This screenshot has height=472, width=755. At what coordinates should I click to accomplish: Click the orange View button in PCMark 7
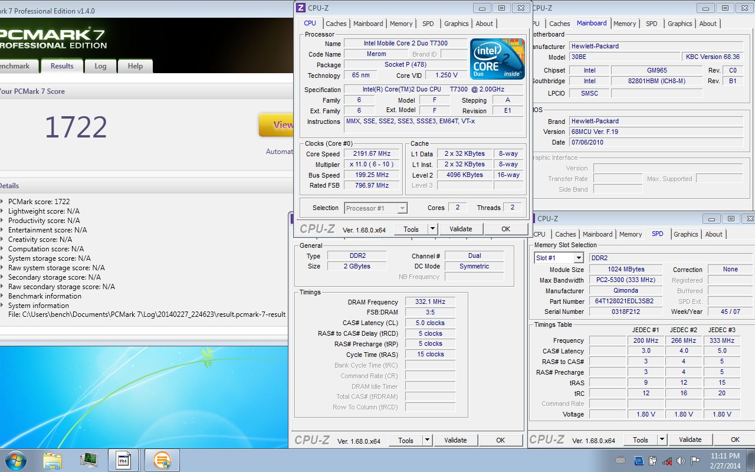[x=276, y=124]
